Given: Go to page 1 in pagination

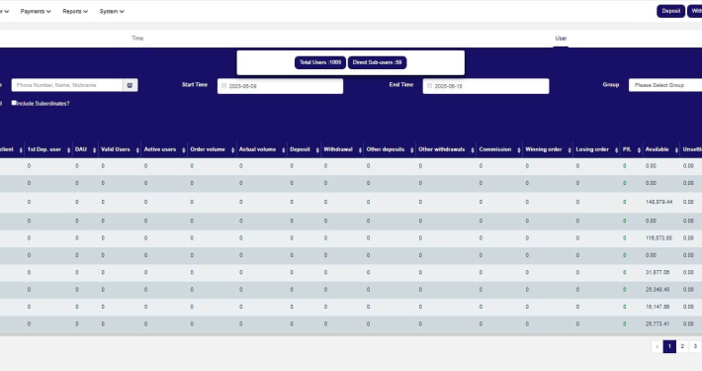Looking at the screenshot, I should coord(669,346).
